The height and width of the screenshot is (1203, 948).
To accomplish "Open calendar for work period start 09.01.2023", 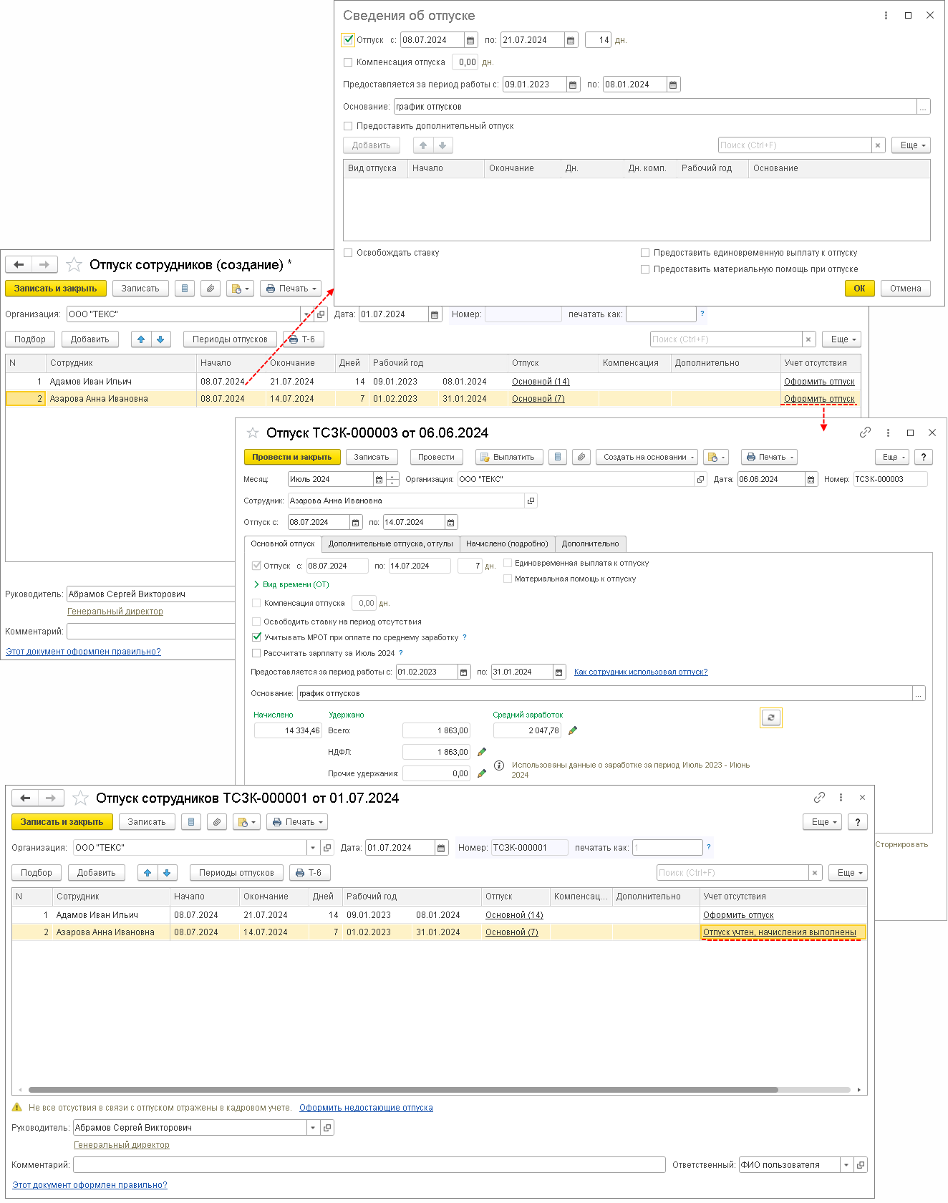I will (x=573, y=84).
